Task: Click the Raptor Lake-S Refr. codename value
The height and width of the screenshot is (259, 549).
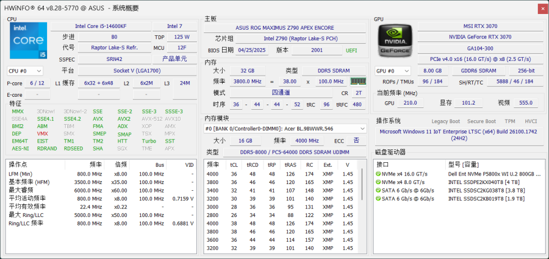Action: (114, 48)
